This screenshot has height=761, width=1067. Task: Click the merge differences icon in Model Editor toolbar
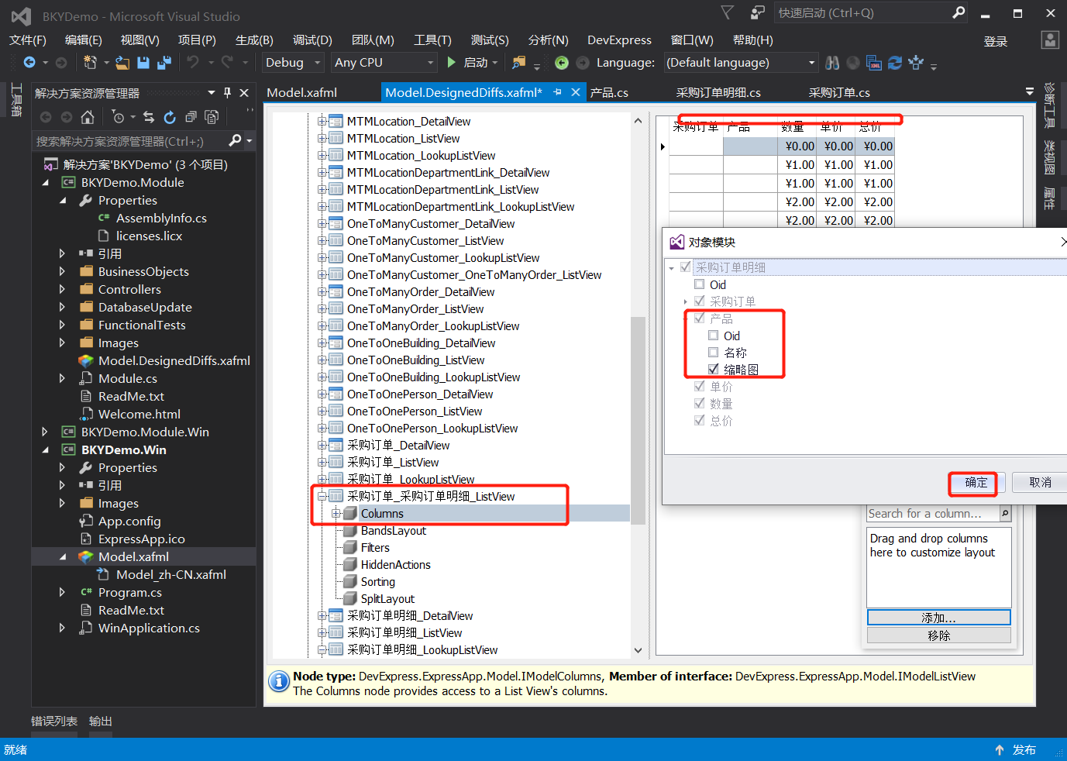click(x=916, y=63)
